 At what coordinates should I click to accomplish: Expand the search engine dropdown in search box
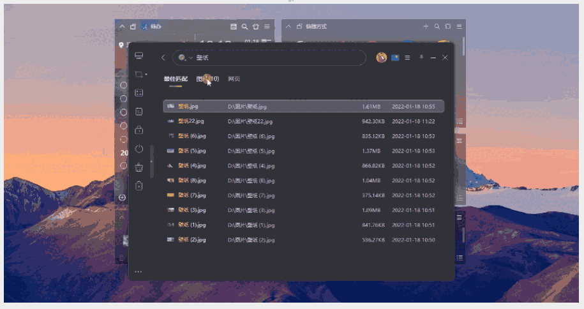point(190,58)
